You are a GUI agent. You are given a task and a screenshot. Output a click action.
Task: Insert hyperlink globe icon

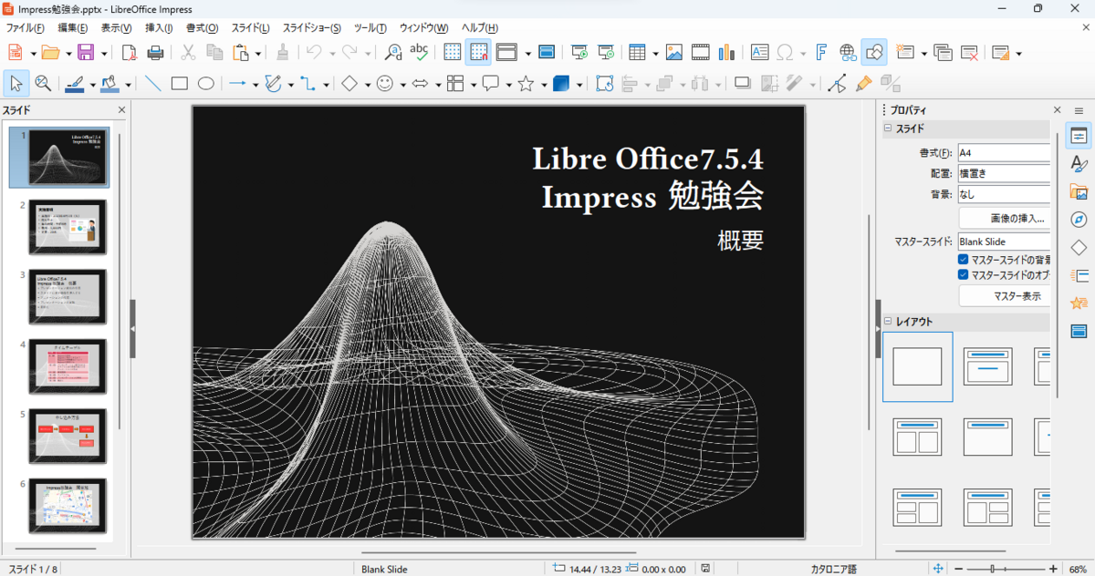848,52
